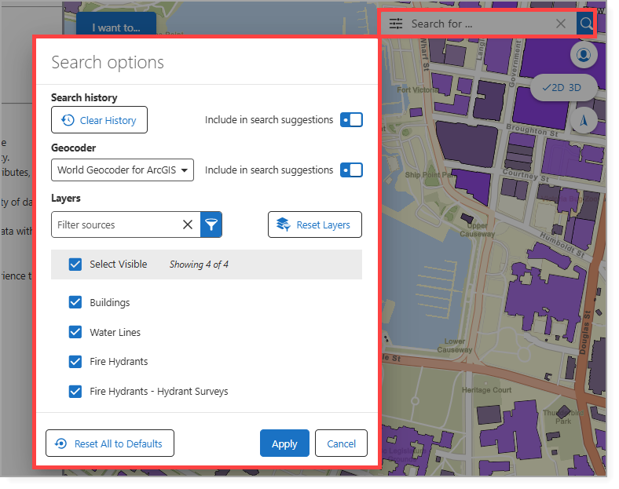The width and height of the screenshot is (619, 489).
Task: Uncheck Fire Hydrants - Hydrant Surveys checkbox
Action: [x=75, y=391]
